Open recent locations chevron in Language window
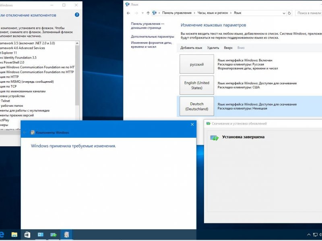The height and width of the screenshot is (241, 322). coord(142,13)
